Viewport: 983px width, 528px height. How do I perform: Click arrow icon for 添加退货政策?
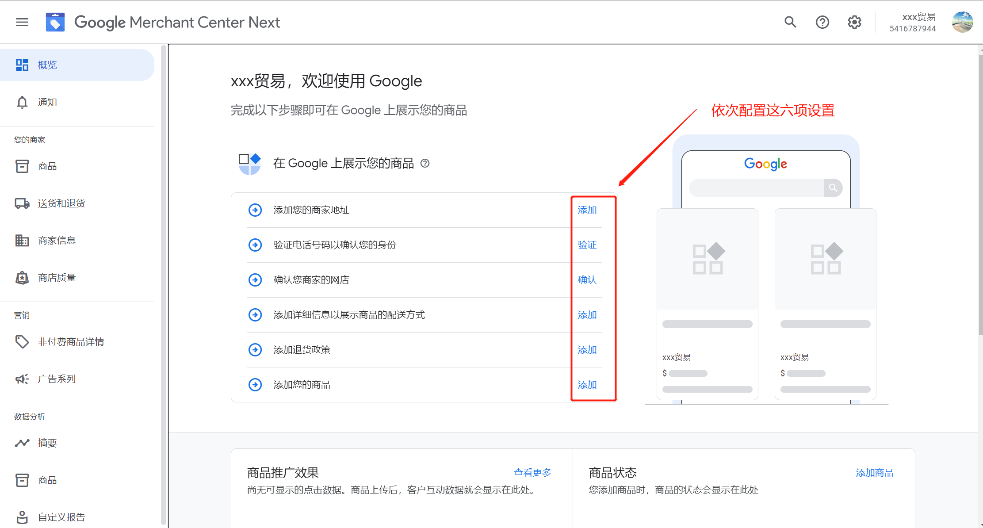click(x=255, y=350)
